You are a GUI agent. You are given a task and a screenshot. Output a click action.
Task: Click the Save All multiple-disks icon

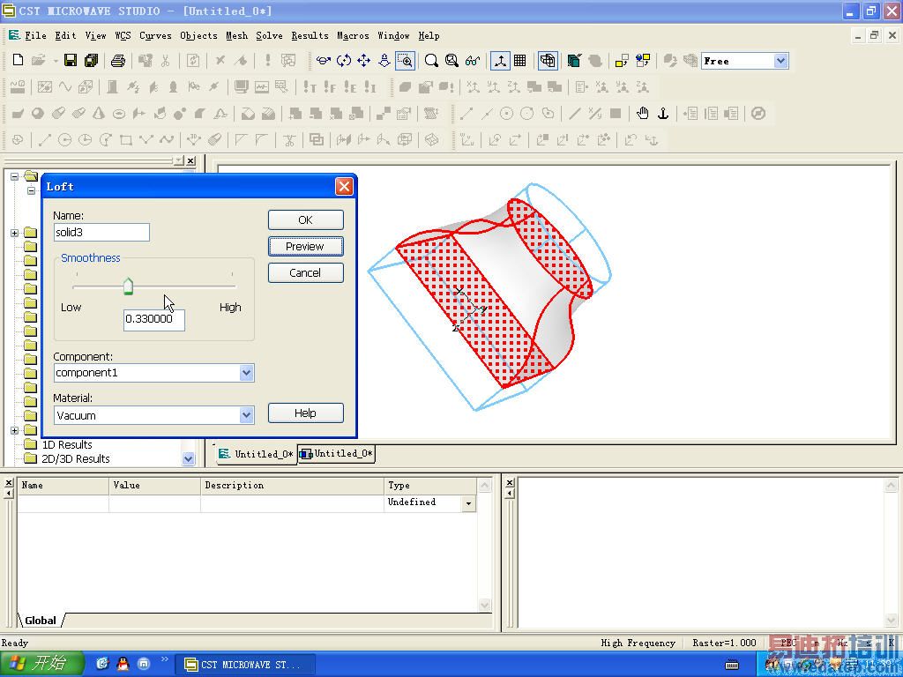91,61
